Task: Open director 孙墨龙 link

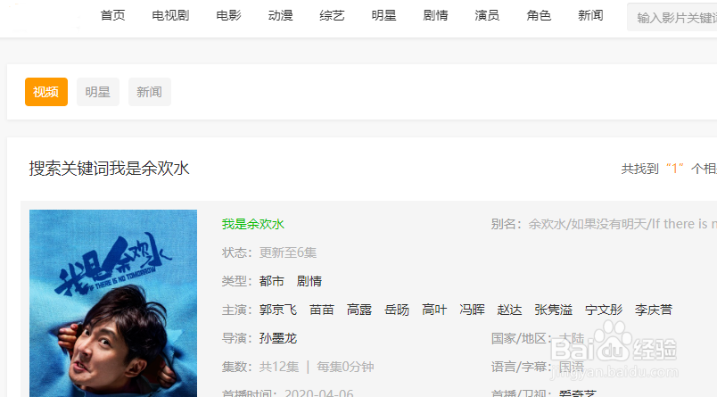Action: point(278,338)
